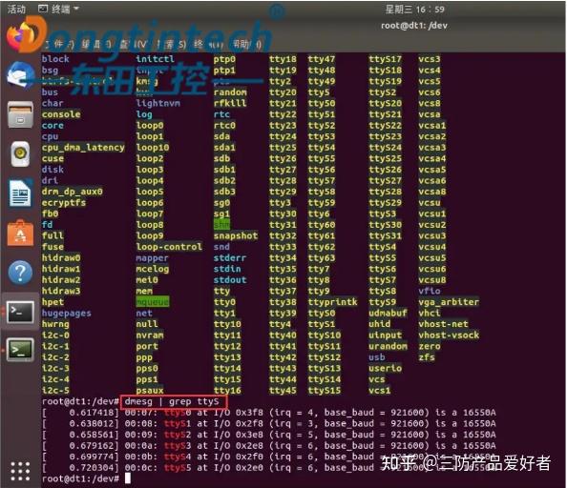Click the I/O address 0x2f8 in dmesg output

[249, 423]
